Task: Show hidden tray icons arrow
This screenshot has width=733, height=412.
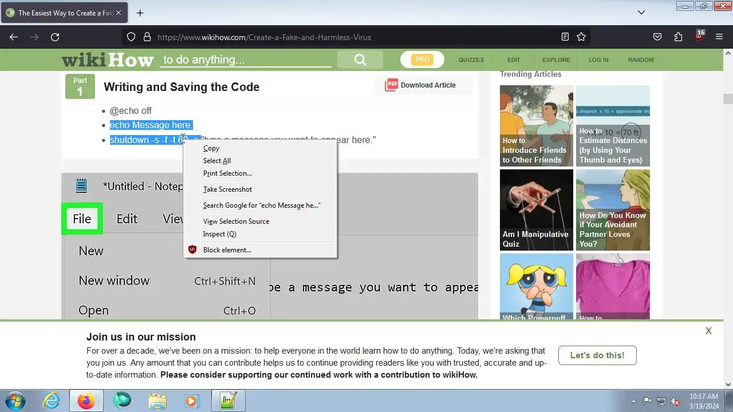Action: click(633, 401)
